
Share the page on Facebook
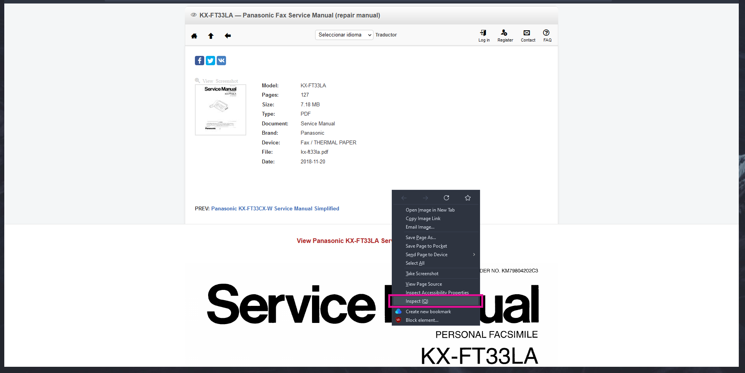(x=200, y=61)
